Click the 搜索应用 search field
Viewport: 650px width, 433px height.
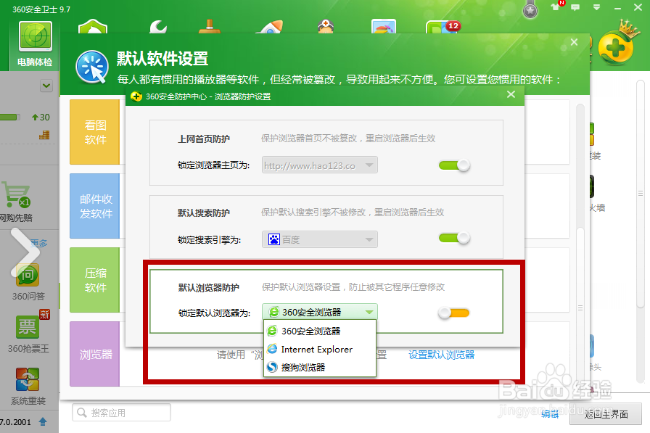click(x=121, y=412)
